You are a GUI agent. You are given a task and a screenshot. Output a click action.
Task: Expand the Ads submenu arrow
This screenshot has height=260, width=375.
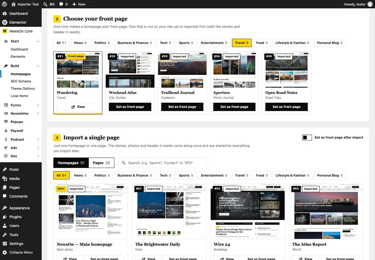tap(38, 148)
